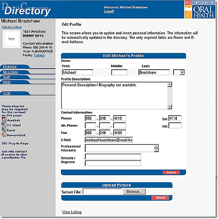Image resolution: width=218 pixels, height=219 pixels.
Task: Click the Dental Community Directory logo
Action: point(27,9)
